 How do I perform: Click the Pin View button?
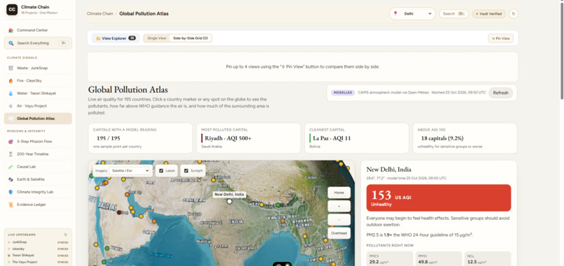(x=500, y=38)
